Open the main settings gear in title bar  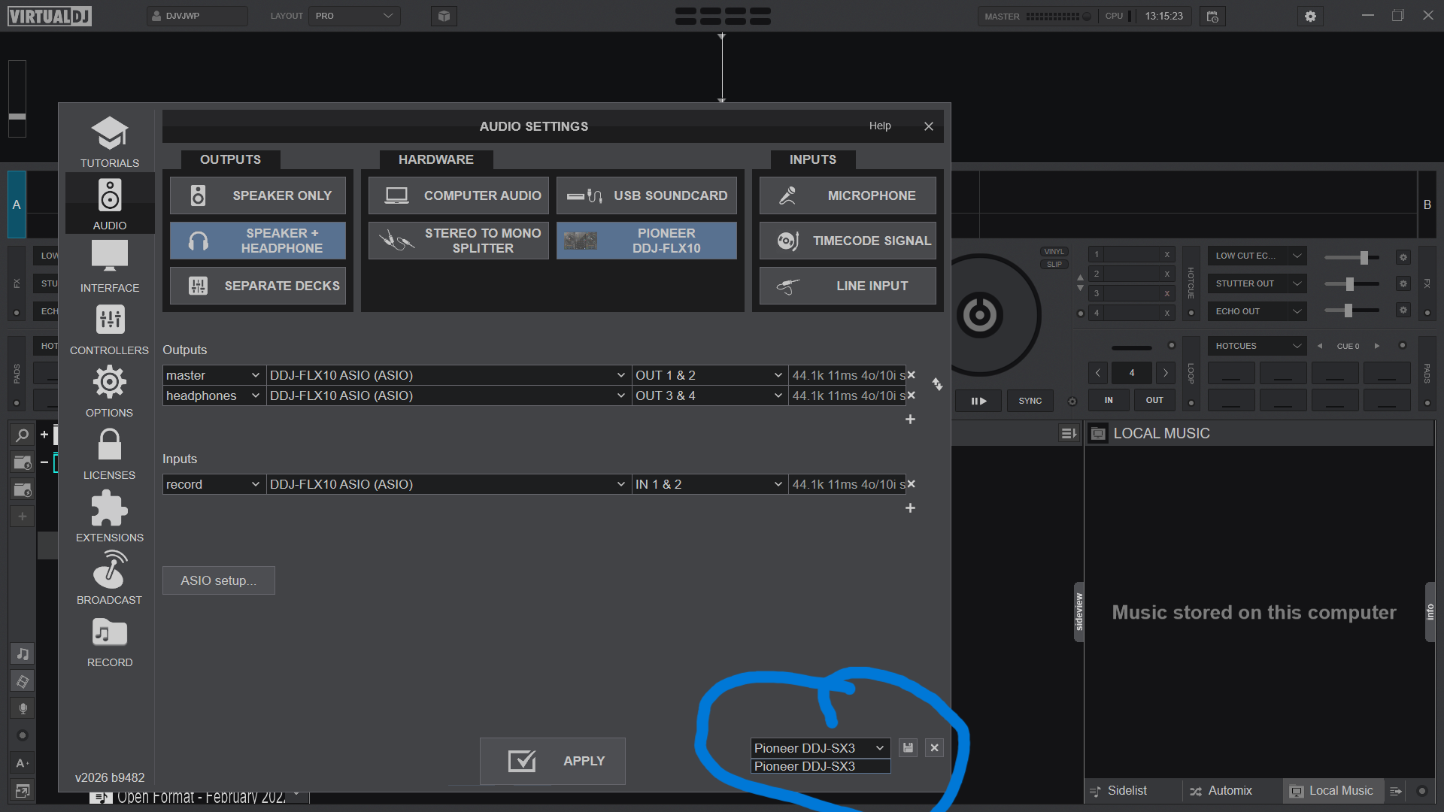pyautogui.click(x=1310, y=16)
